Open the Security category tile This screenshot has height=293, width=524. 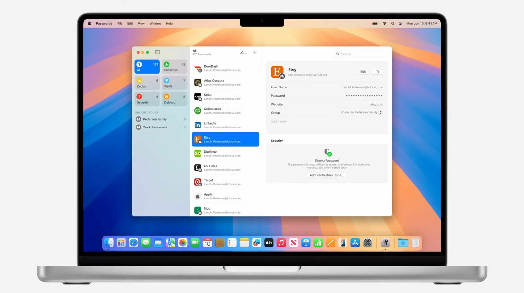(x=147, y=99)
